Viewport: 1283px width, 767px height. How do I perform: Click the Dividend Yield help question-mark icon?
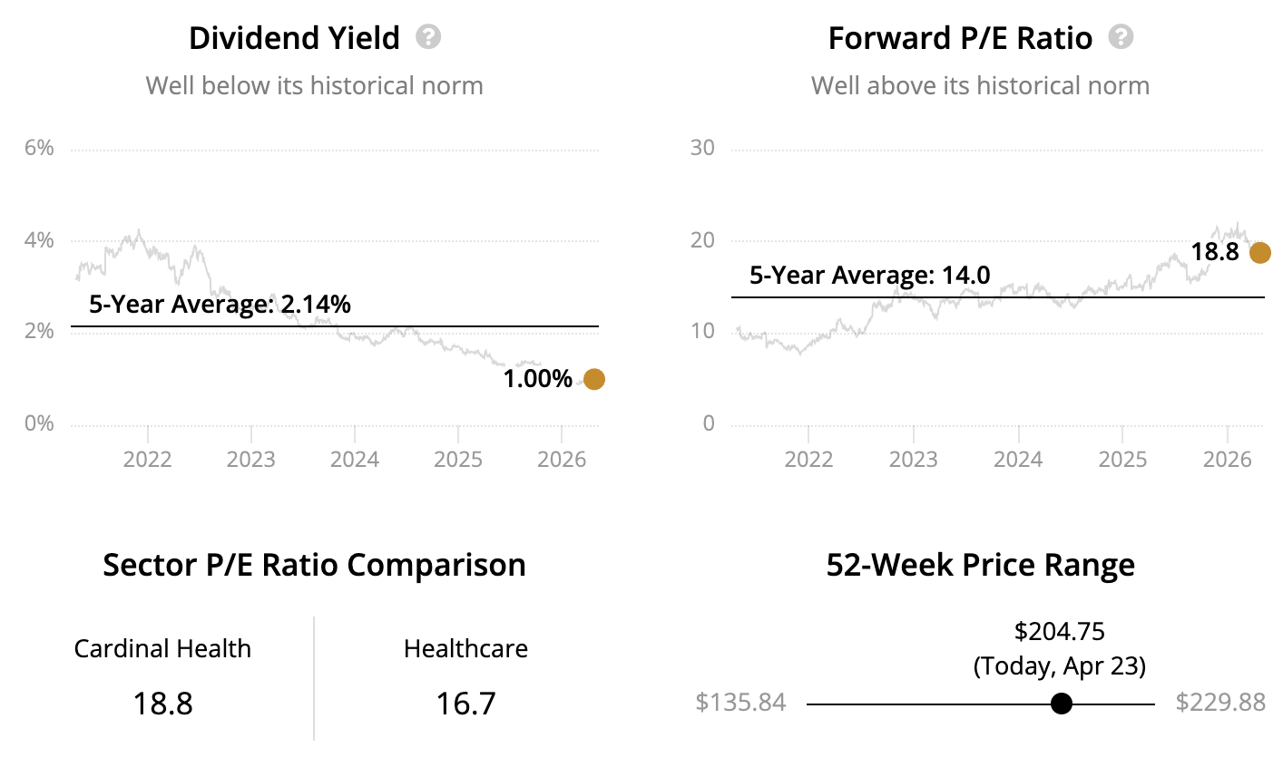point(428,37)
